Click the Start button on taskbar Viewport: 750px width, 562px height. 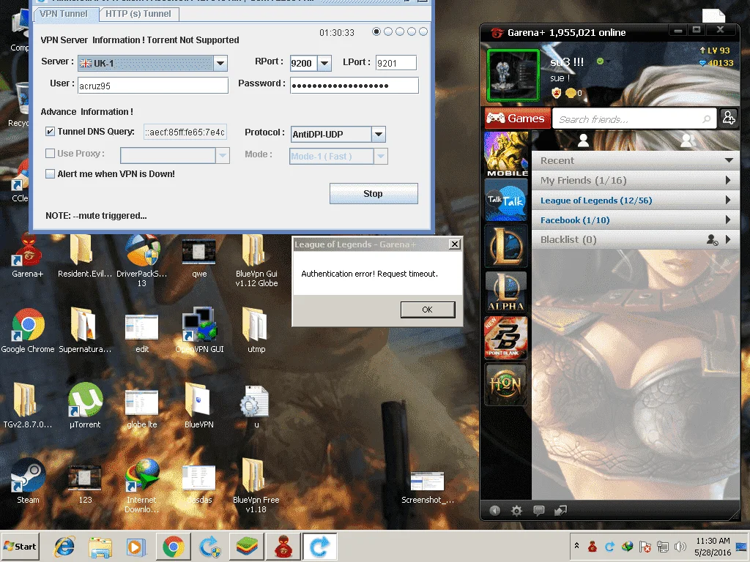coord(20,546)
